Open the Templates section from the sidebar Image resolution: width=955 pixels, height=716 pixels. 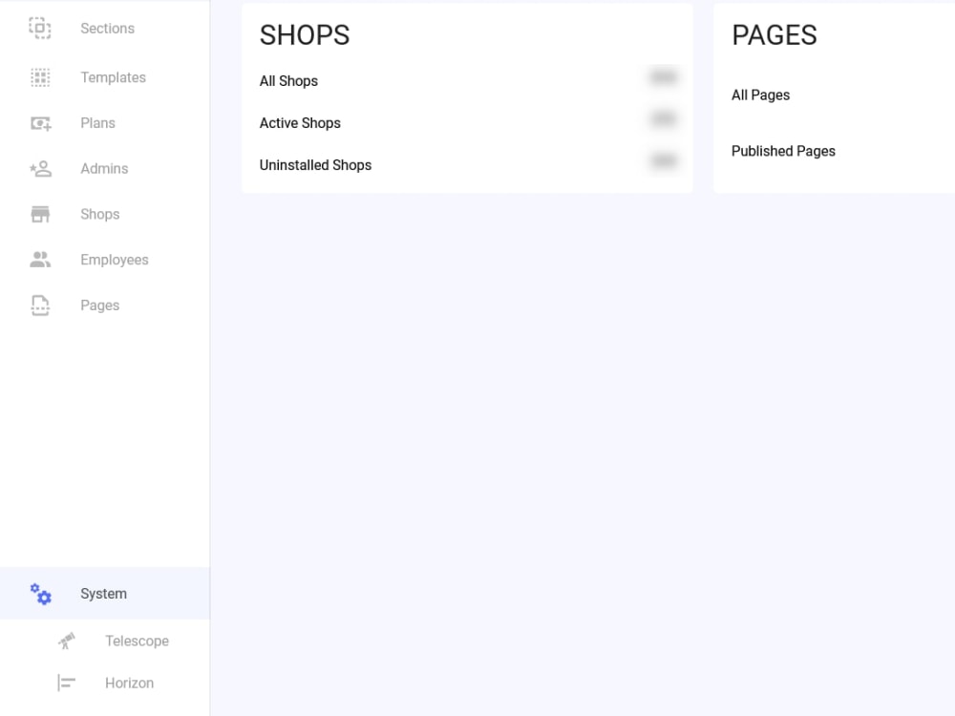click(113, 77)
